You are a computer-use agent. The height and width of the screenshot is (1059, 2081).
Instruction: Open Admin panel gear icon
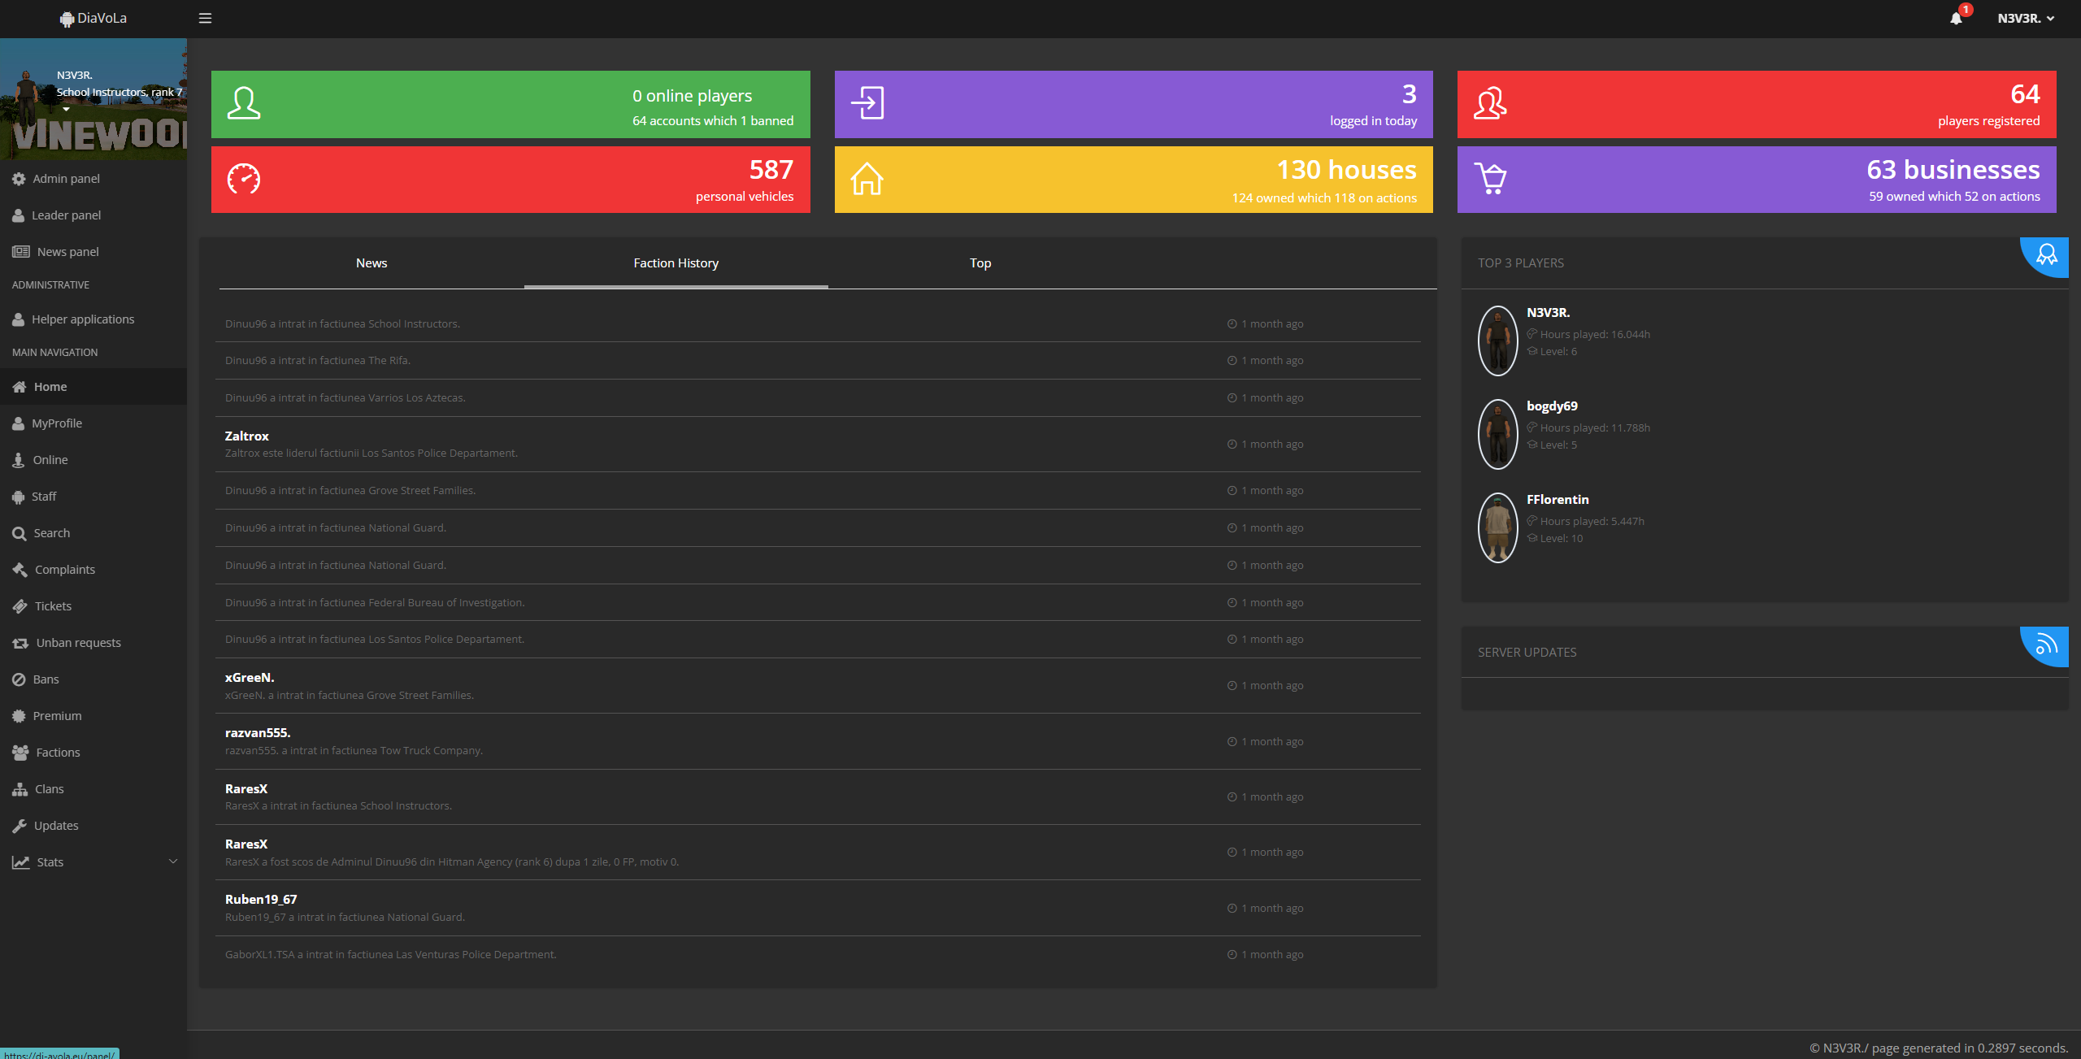coord(19,179)
